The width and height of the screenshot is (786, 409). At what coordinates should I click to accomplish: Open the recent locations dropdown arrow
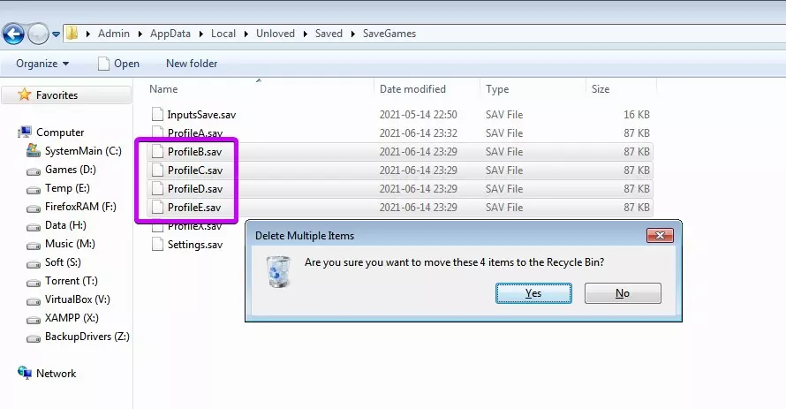[57, 34]
